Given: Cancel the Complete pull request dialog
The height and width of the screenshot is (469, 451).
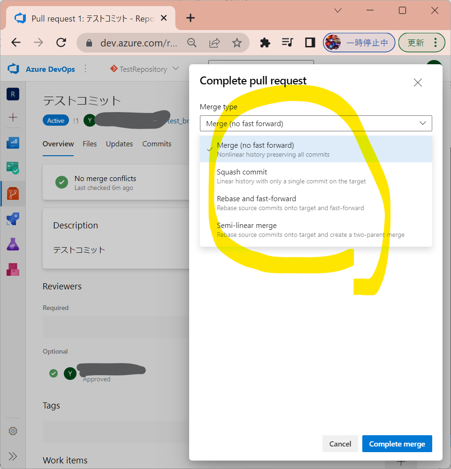Looking at the screenshot, I should [x=340, y=444].
